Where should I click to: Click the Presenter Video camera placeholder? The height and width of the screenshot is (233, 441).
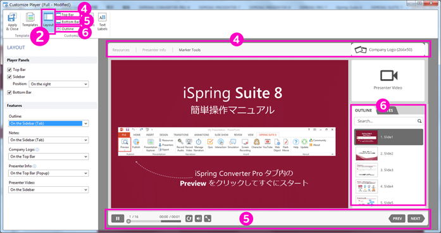388,80
